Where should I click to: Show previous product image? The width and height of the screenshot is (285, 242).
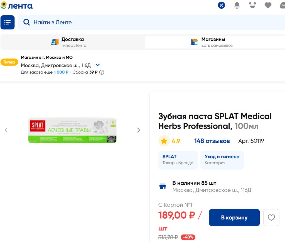pyautogui.click(x=6, y=130)
